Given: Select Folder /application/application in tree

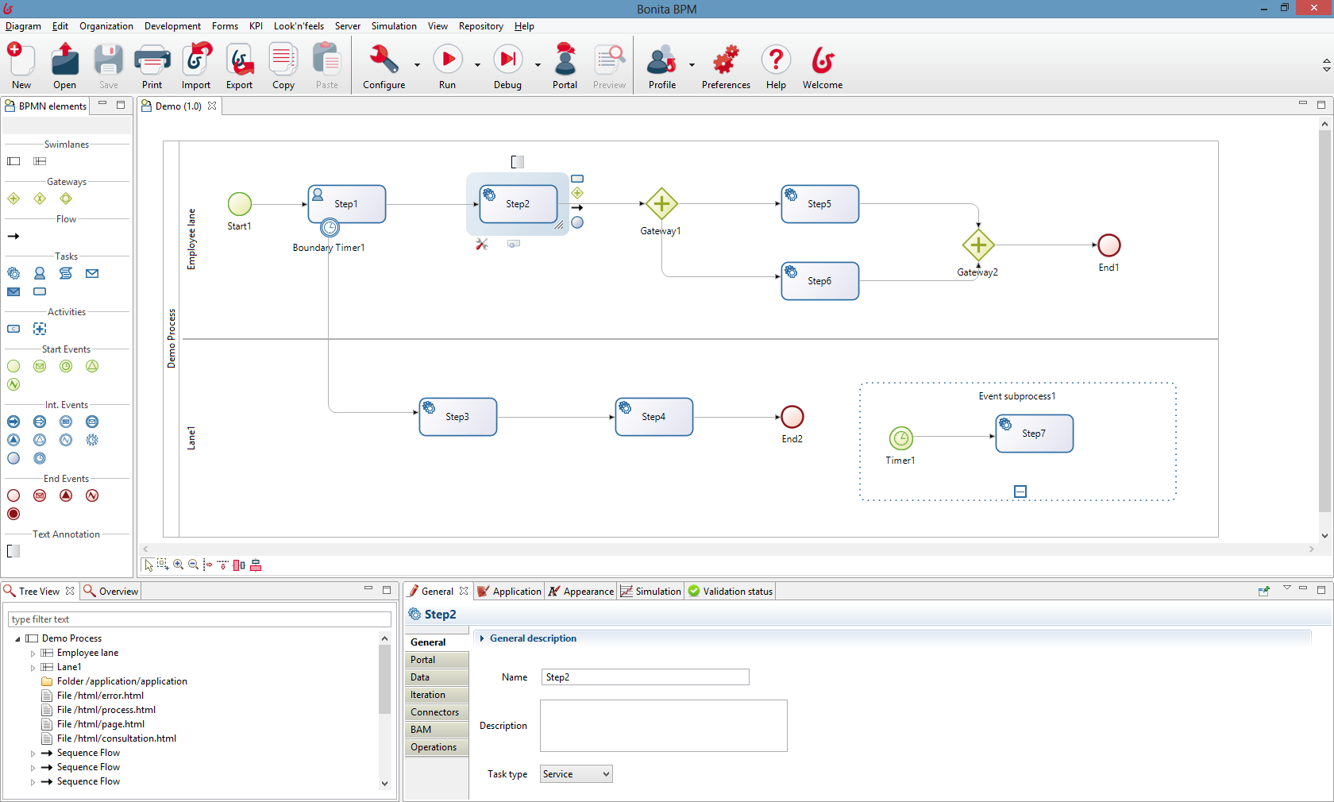Looking at the screenshot, I should (x=121, y=681).
